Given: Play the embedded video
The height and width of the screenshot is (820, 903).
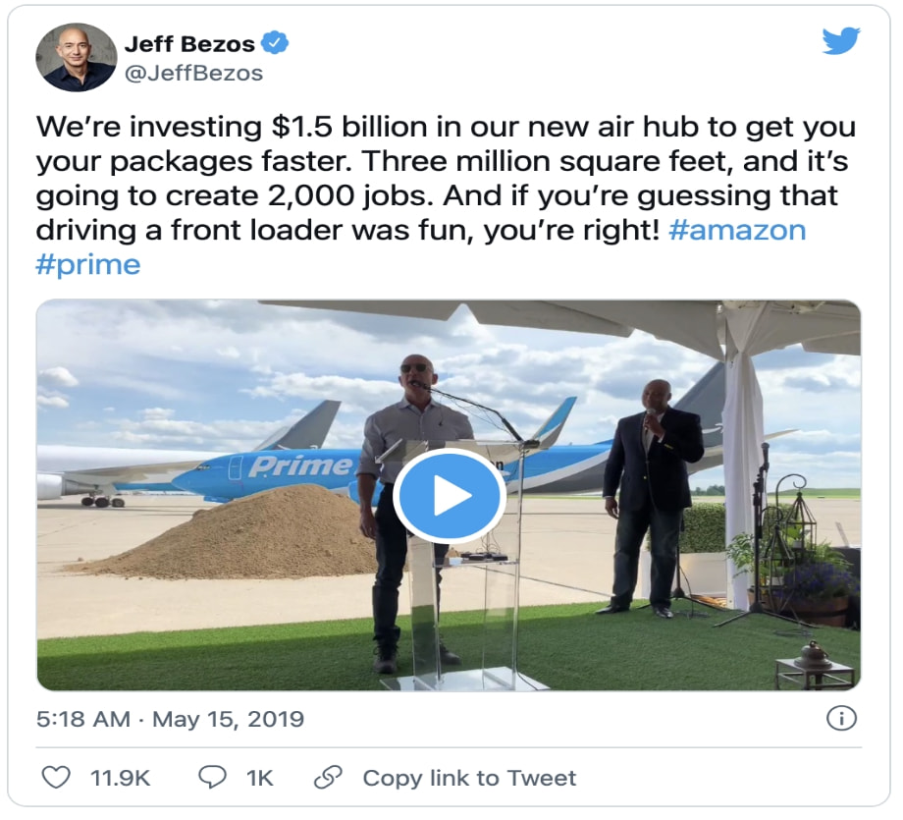Looking at the screenshot, I should [450, 496].
